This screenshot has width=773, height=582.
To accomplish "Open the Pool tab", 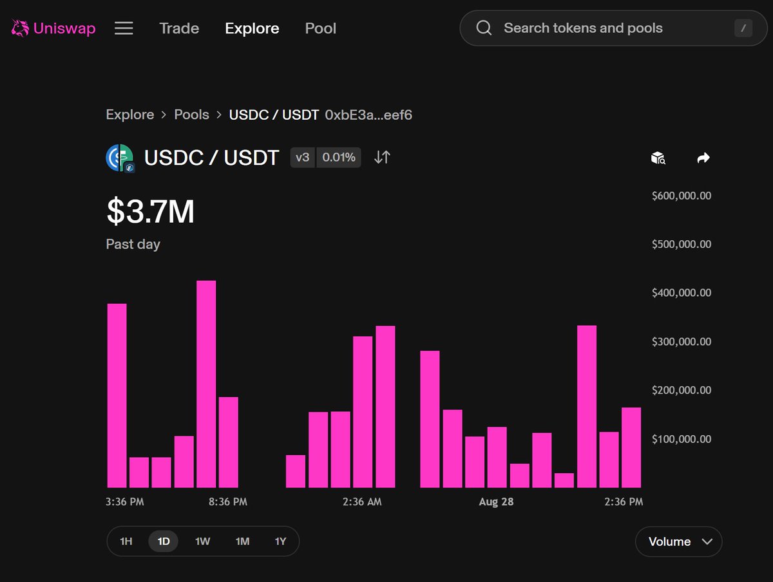I will [x=321, y=28].
